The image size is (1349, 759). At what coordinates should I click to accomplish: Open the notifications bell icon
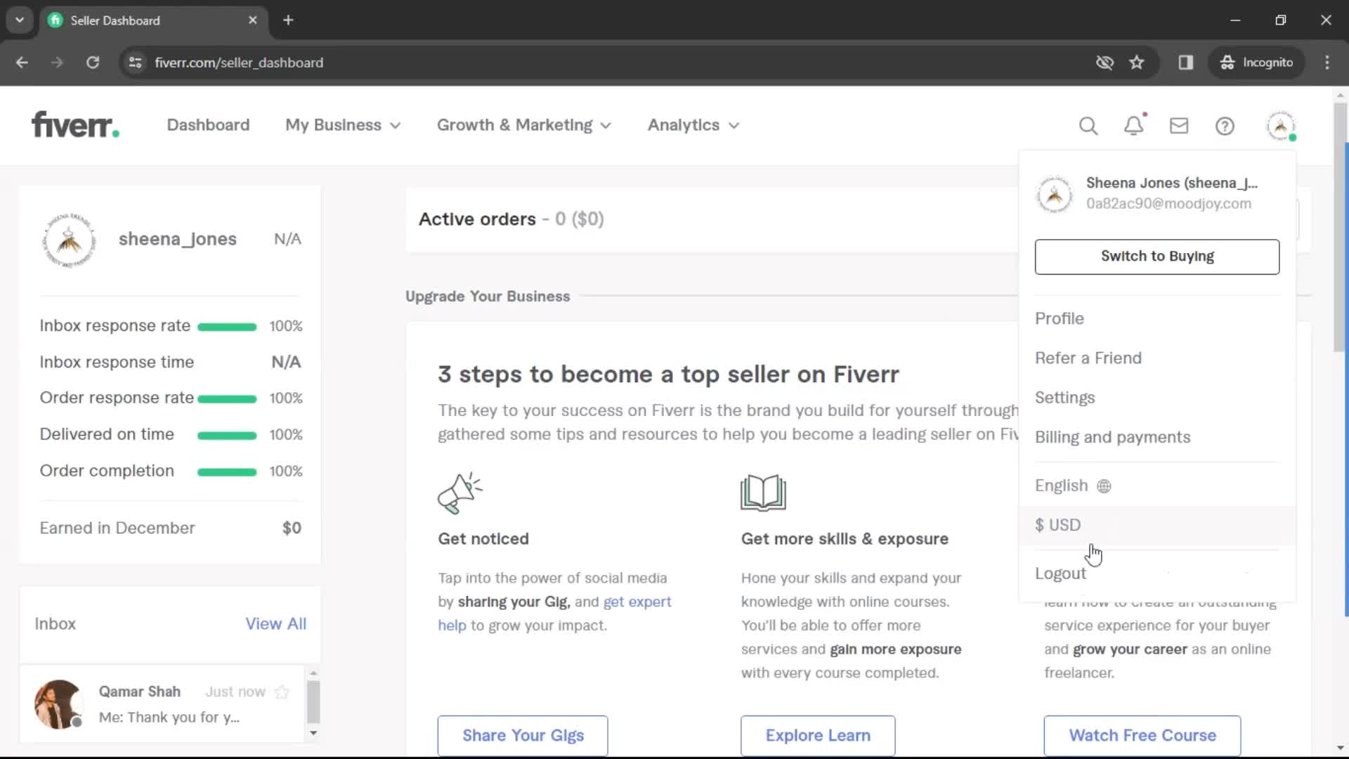point(1134,125)
